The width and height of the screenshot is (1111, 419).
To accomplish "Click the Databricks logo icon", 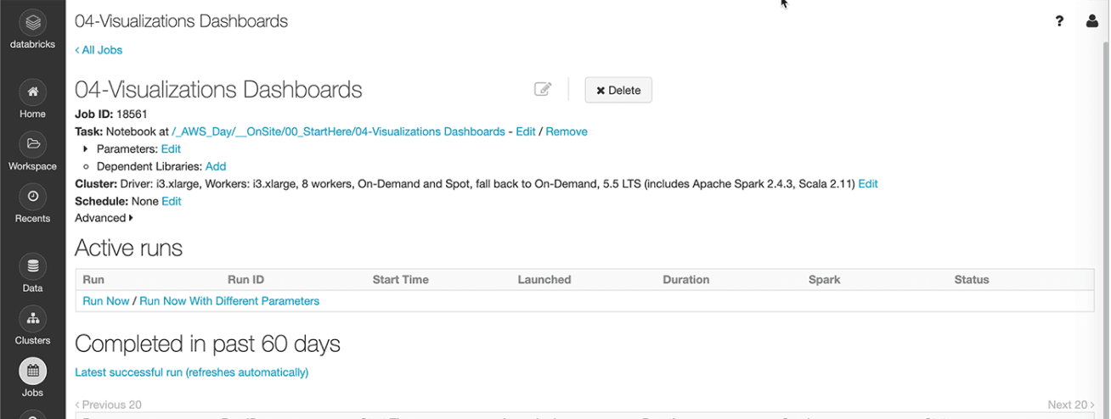I will point(32,22).
